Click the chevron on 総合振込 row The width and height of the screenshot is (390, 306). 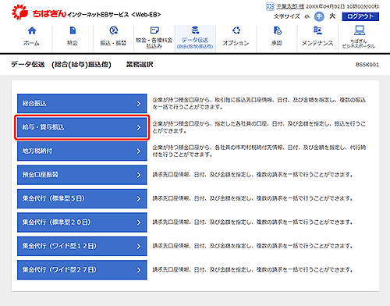[139, 104]
